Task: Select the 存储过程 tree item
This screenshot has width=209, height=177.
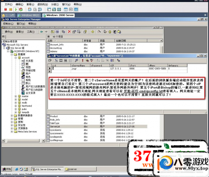Action: pyautogui.click(x=28, y=70)
